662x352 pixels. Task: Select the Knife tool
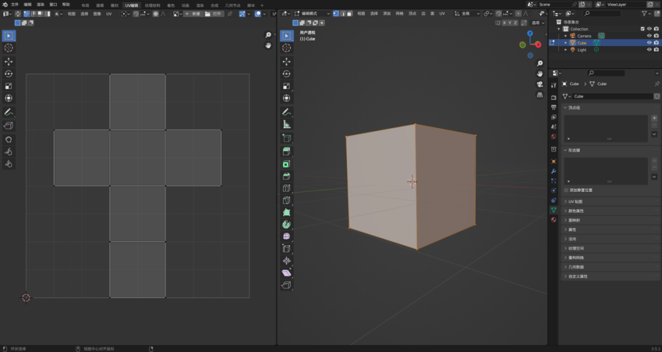(287, 201)
